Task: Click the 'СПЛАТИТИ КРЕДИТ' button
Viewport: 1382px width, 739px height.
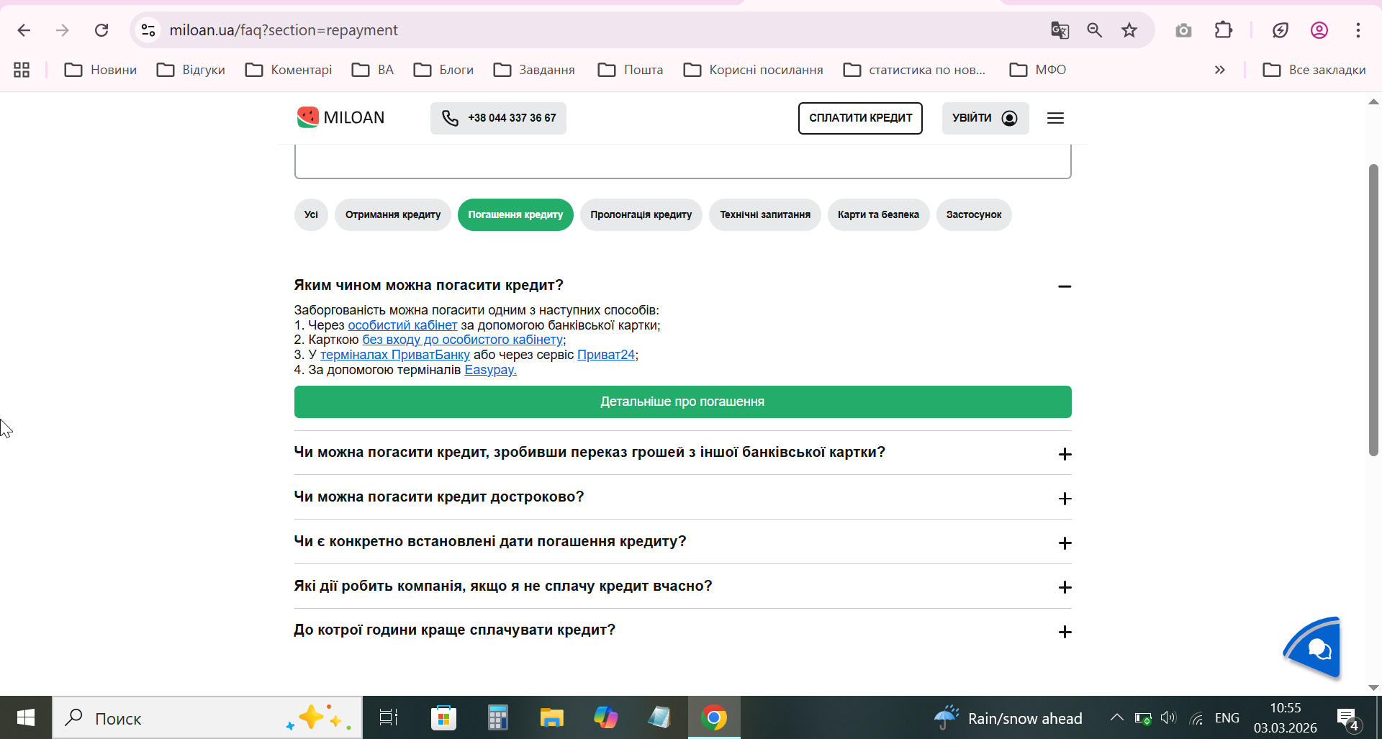Action: point(860,118)
